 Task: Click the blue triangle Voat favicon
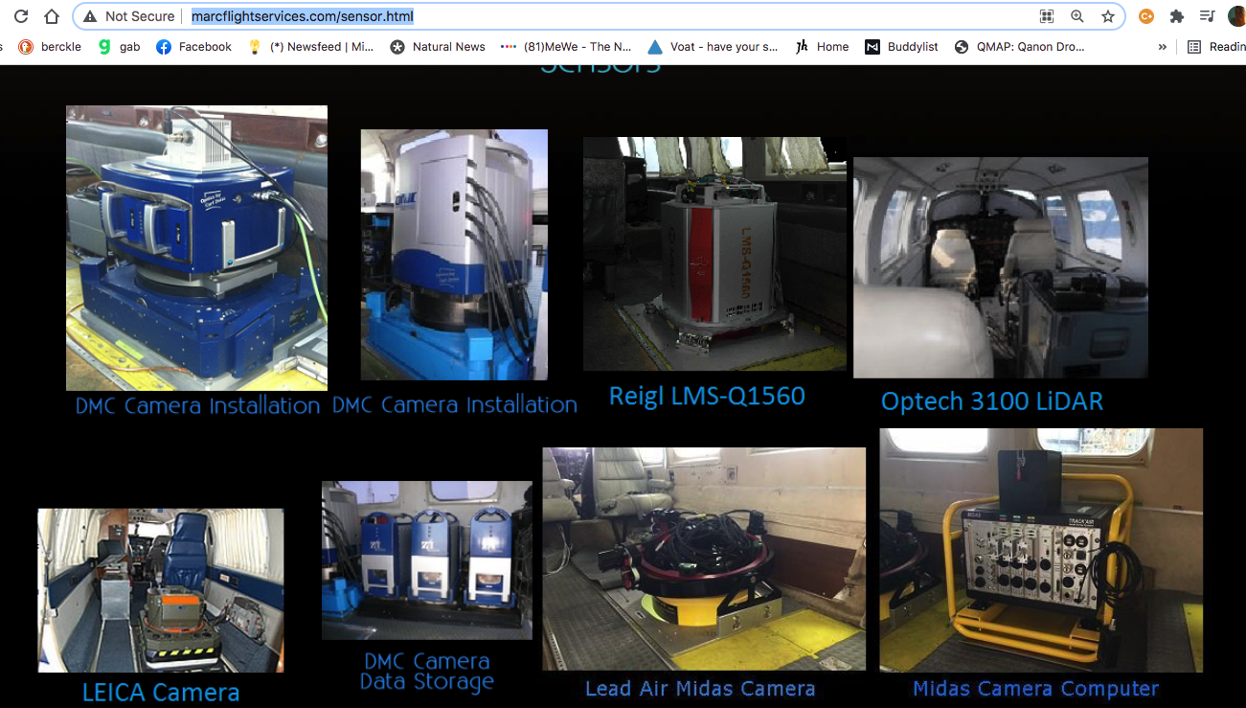[x=655, y=47]
